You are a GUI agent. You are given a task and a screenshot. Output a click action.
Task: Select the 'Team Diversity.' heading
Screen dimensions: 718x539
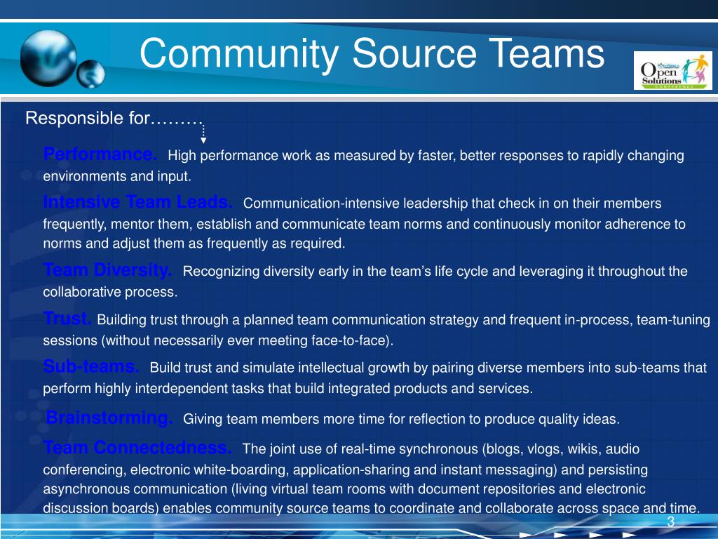tap(107, 269)
